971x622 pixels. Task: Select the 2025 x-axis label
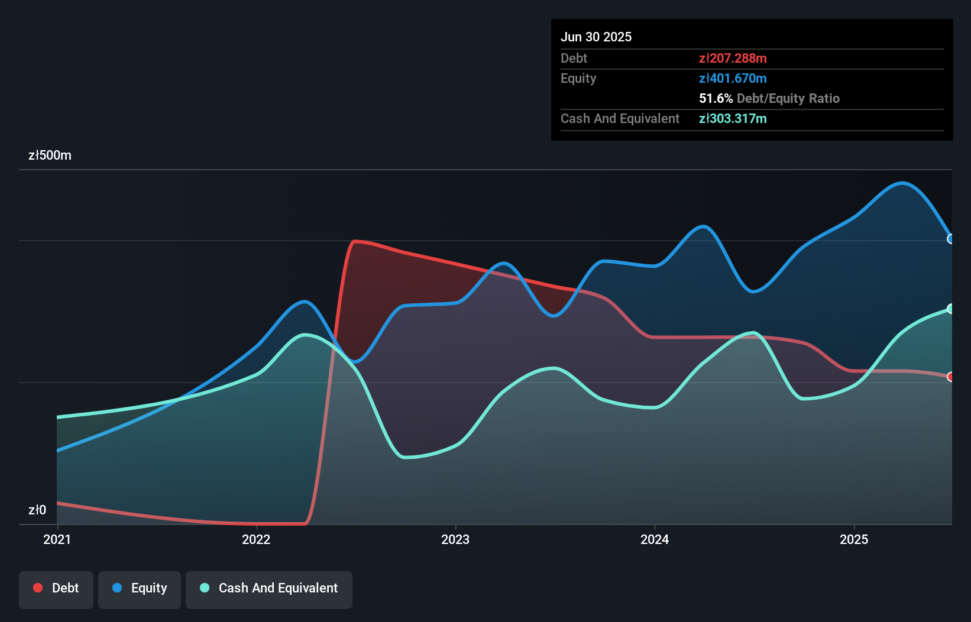pyautogui.click(x=854, y=539)
